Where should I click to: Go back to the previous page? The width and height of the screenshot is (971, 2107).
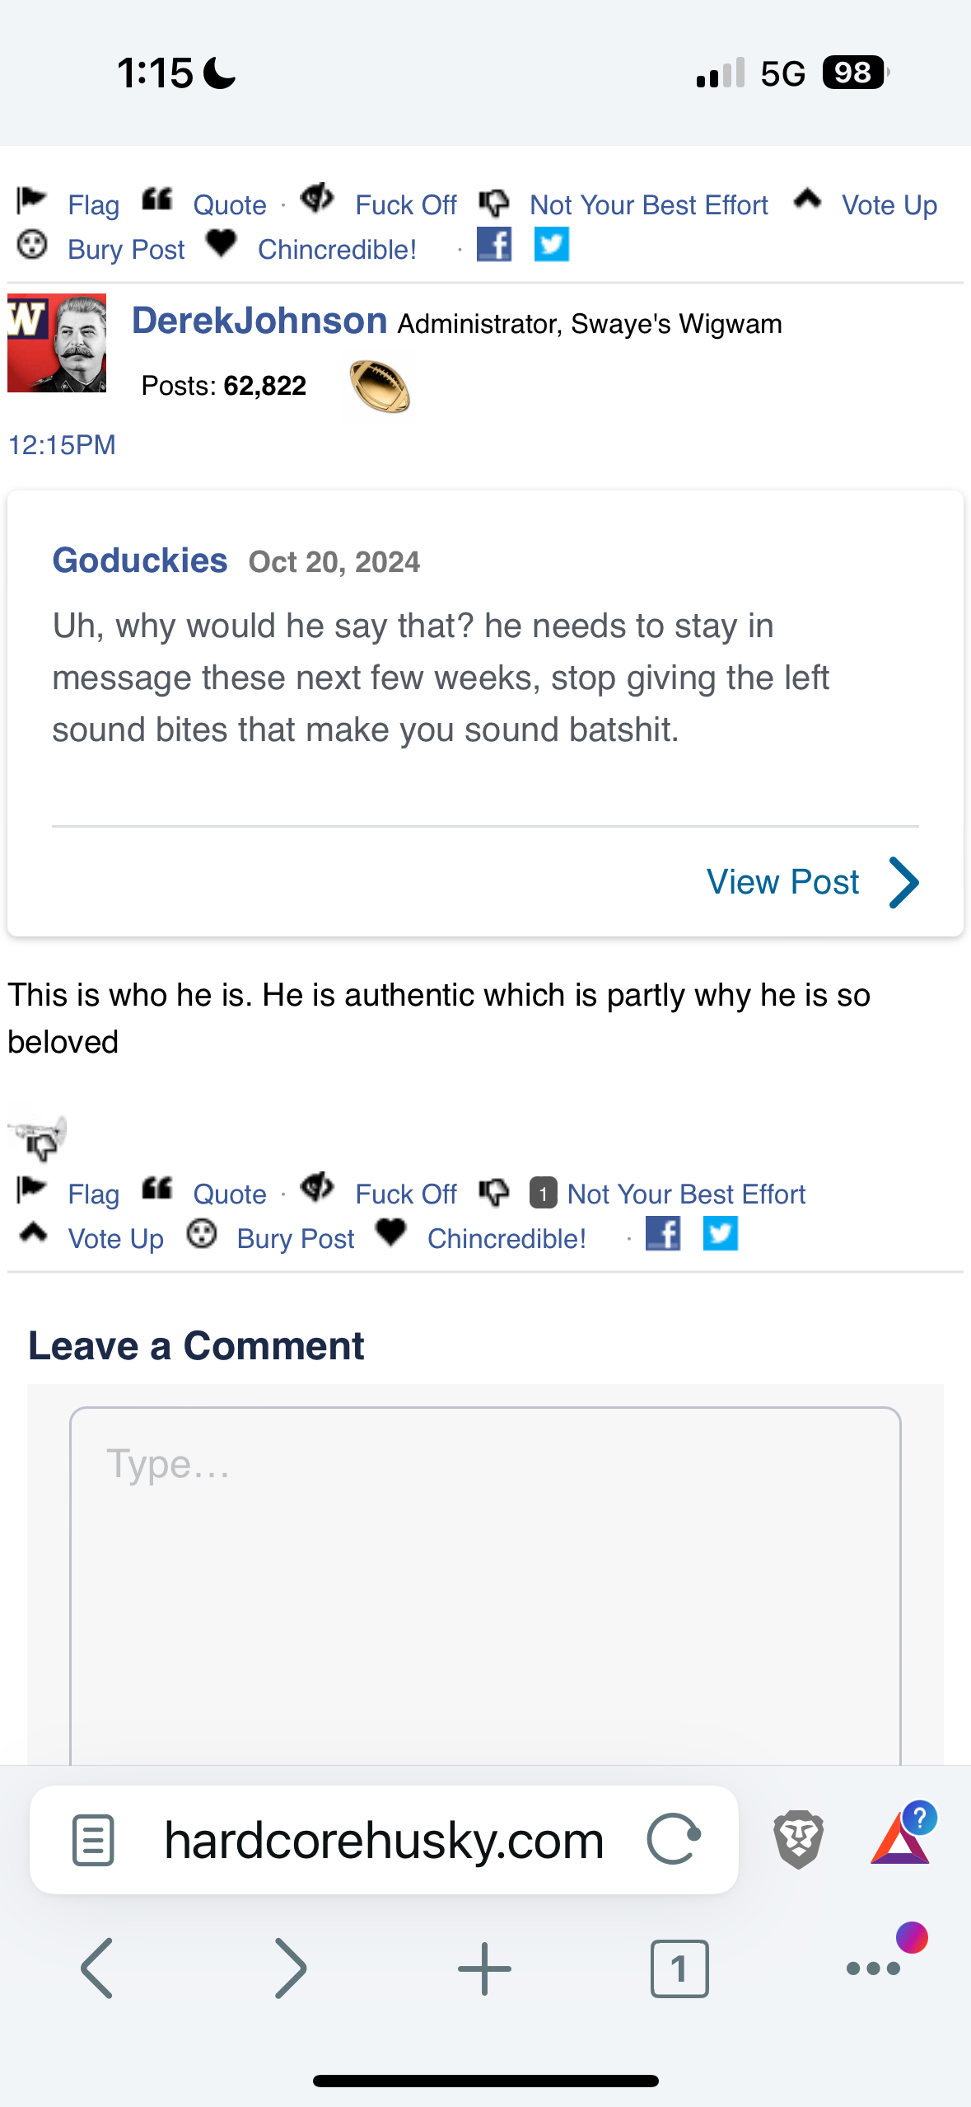[x=97, y=1969]
